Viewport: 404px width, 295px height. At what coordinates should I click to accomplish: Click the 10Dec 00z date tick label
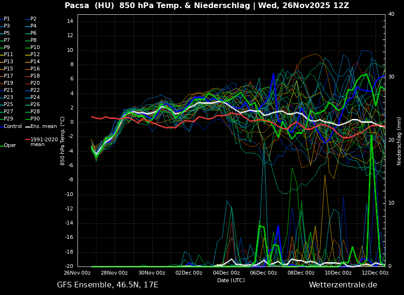(x=338, y=273)
